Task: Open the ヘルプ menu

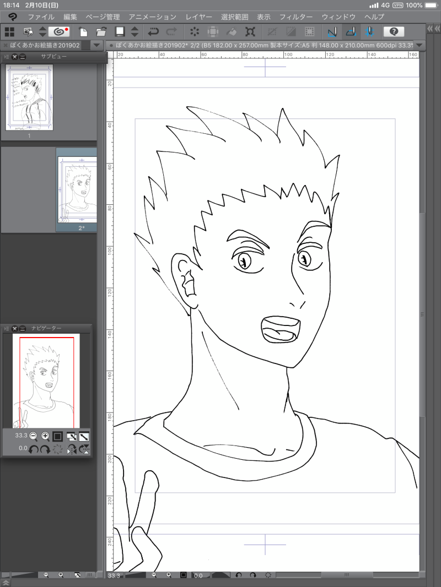Action: click(374, 17)
